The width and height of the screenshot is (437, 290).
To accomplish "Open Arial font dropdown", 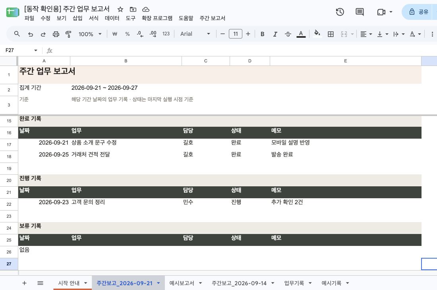I will pos(195,34).
